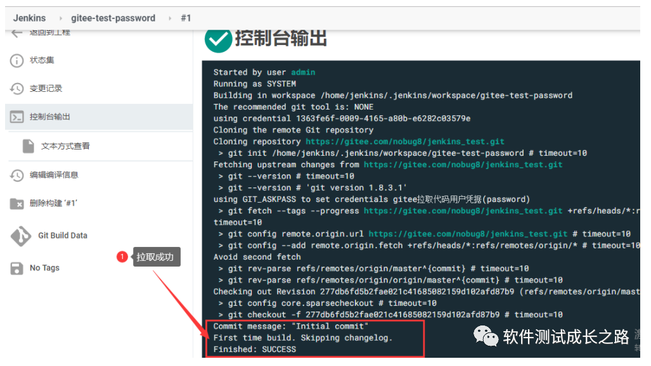The height and width of the screenshot is (366, 651).
Task: Click the 'Avoid second fetch' console line
Action: click(x=257, y=257)
